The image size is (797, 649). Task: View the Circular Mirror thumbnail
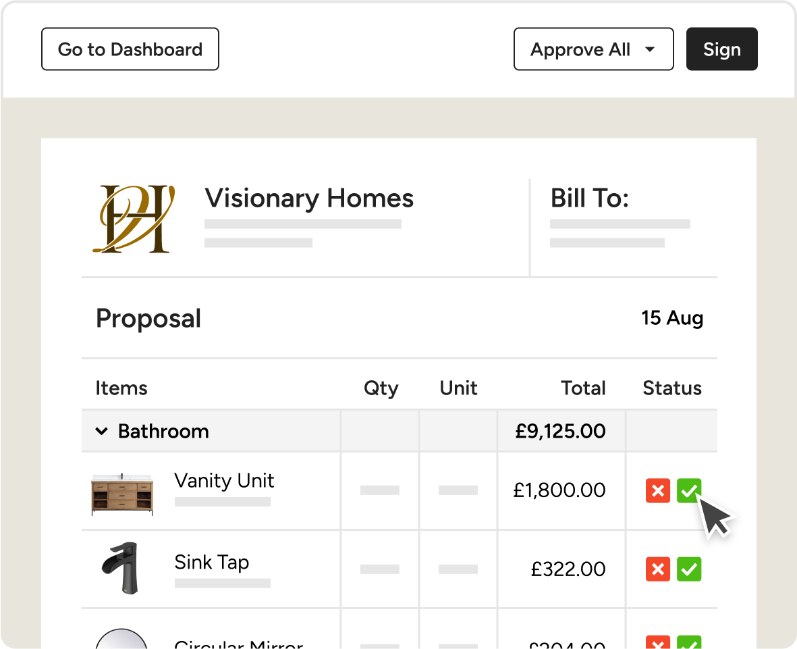pos(121,639)
